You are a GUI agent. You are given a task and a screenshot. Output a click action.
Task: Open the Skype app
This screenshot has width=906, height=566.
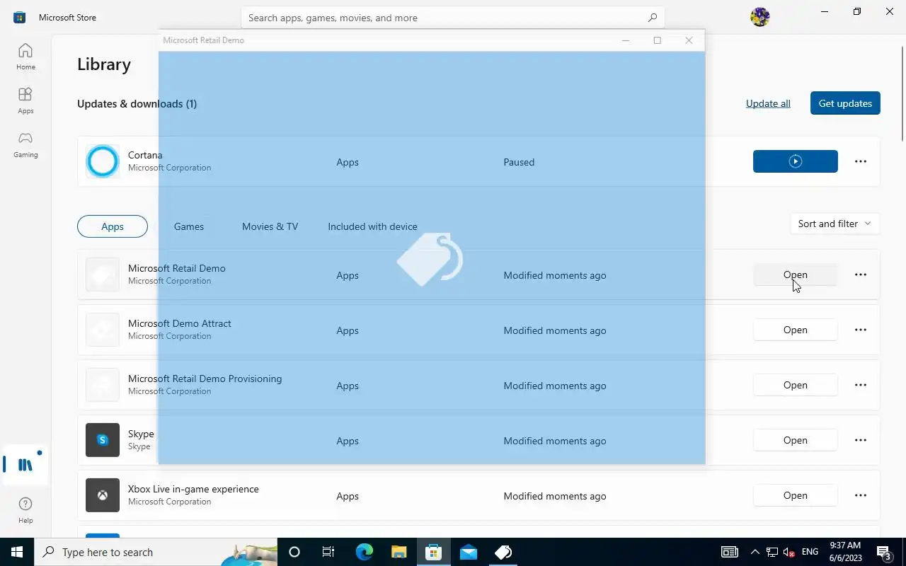(796, 440)
